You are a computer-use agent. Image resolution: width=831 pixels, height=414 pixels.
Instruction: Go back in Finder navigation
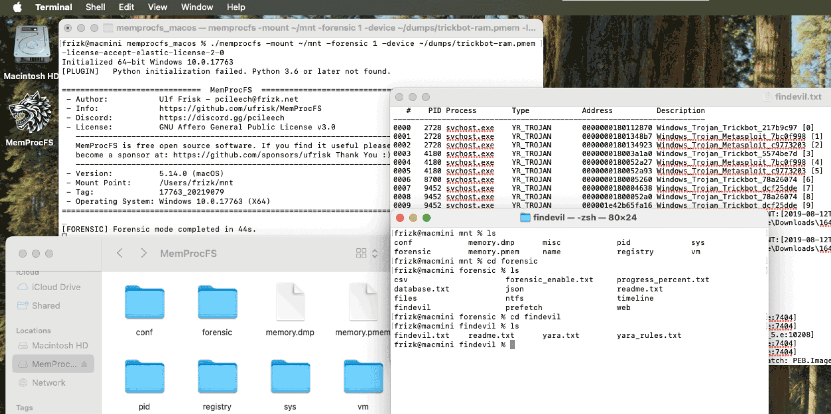120,253
